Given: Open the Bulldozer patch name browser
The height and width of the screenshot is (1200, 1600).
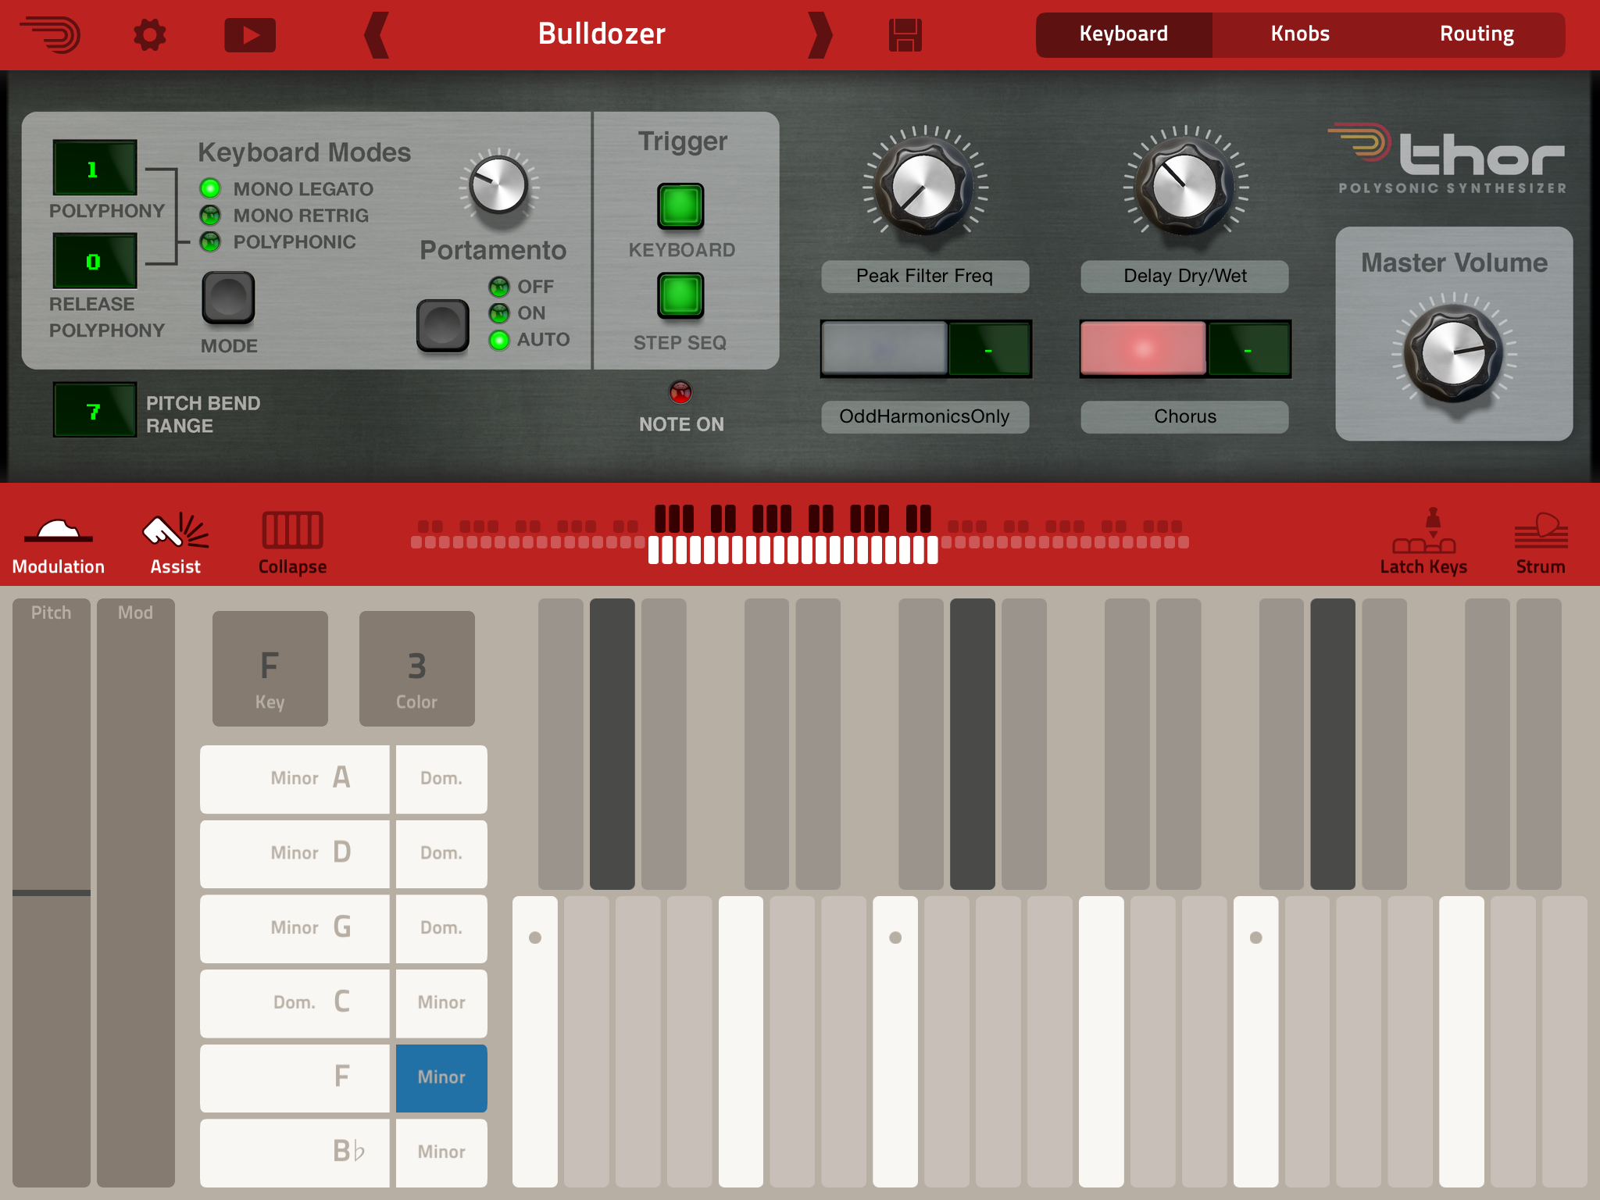Looking at the screenshot, I should pyautogui.click(x=602, y=34).
